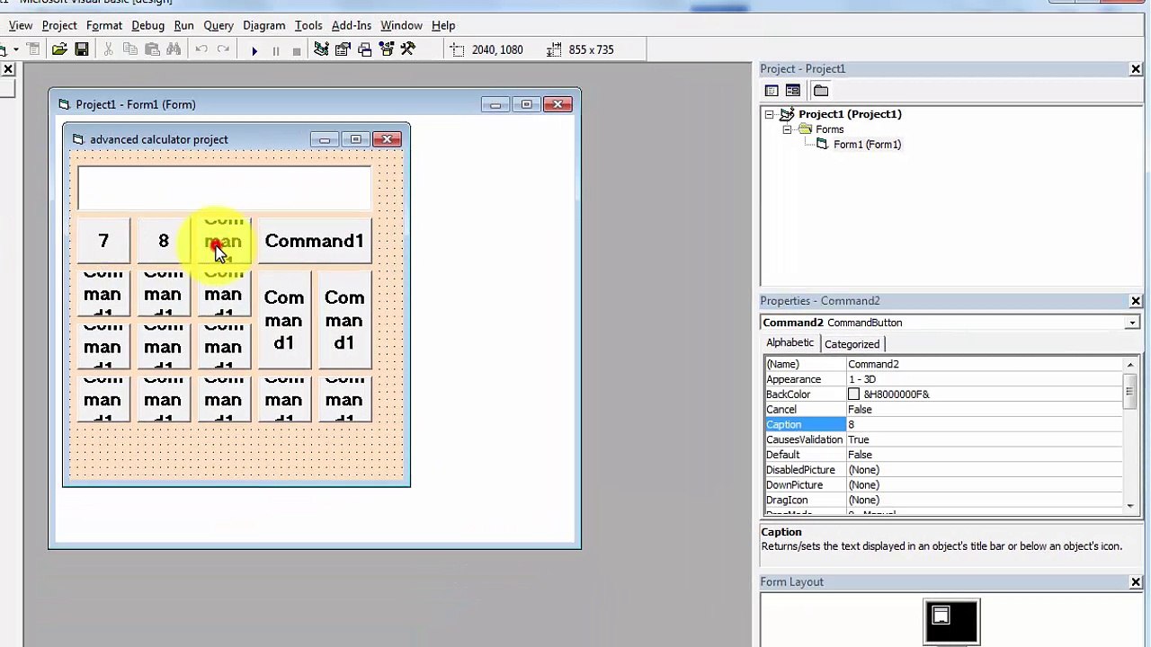This screenshot has height=647, width=1151.
Task: Open the Properties Window toolbar icon
Action: point(343,49)
